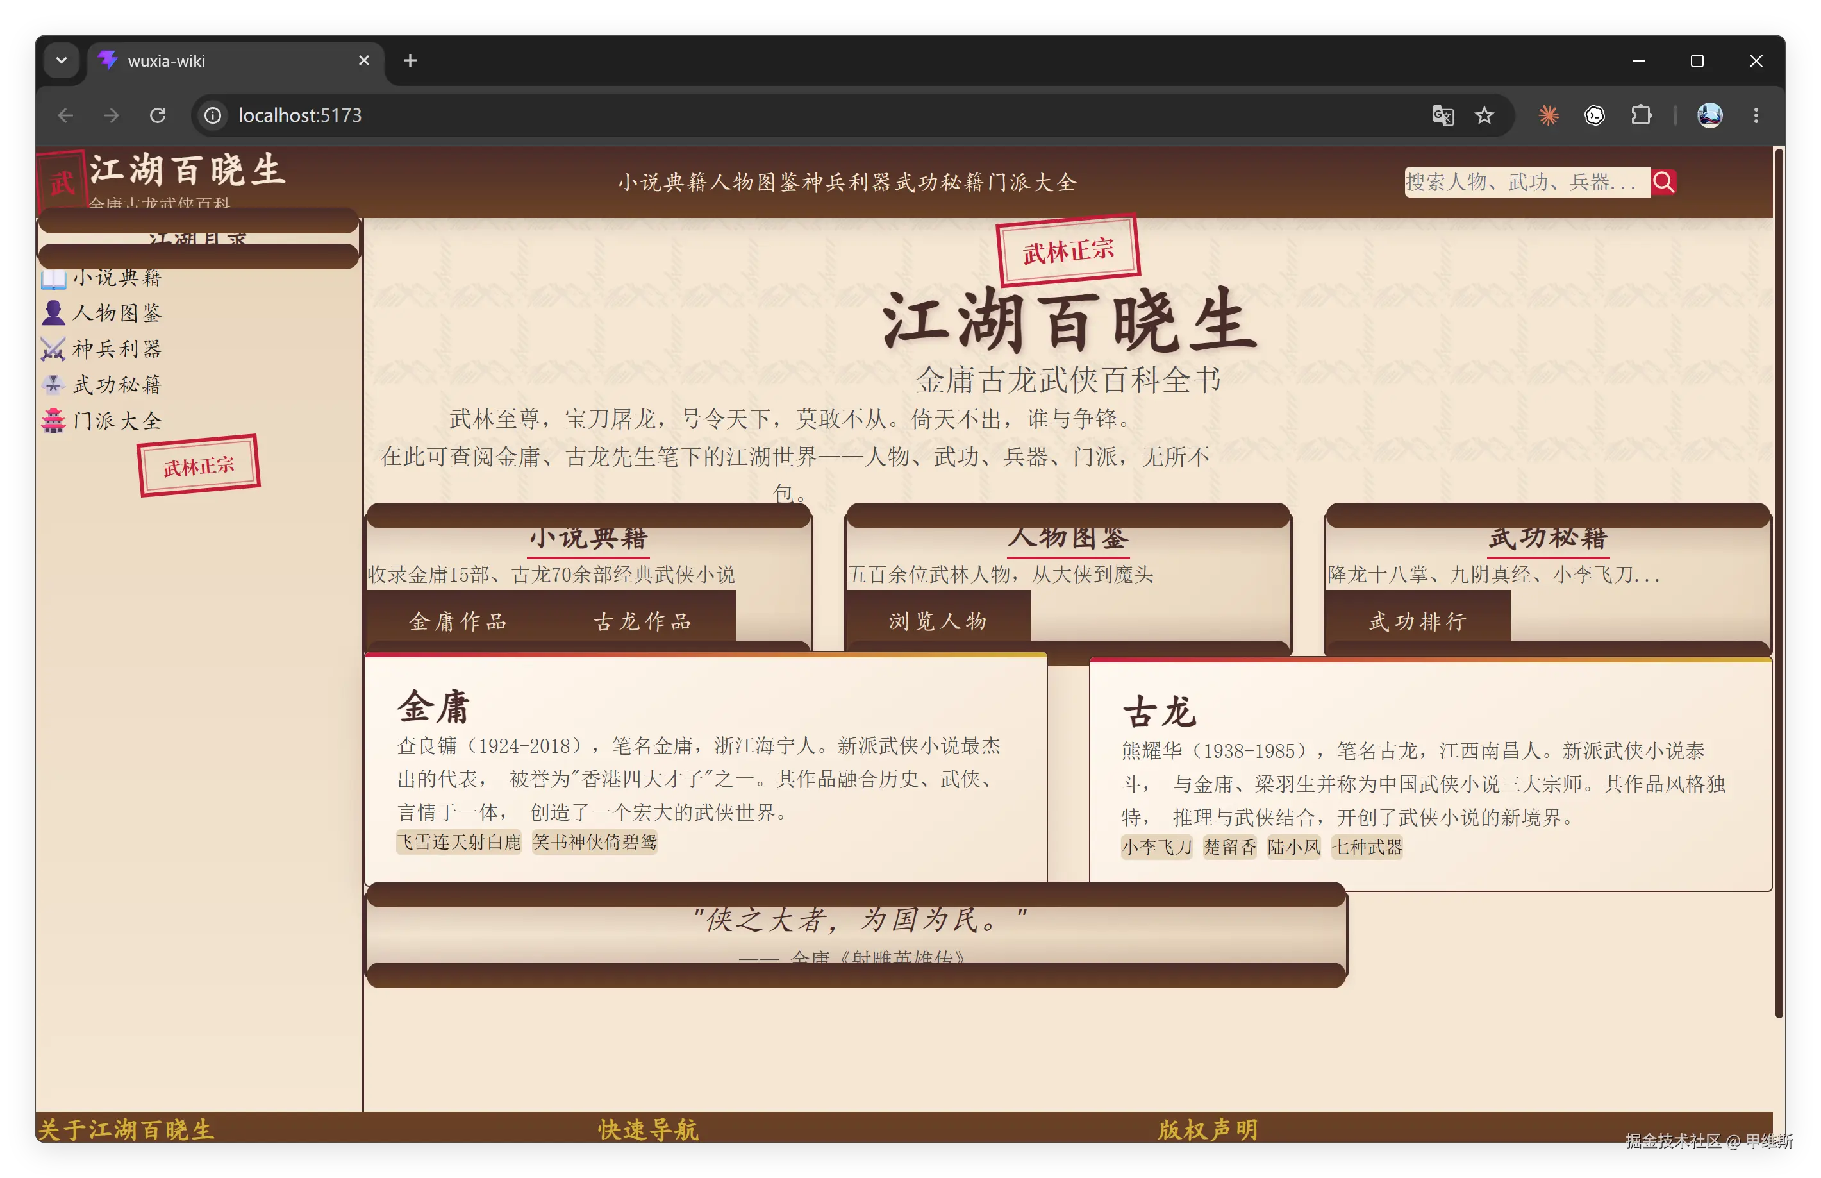Go forward in browser history
Image resolution: width=1821 pixels, height=1178 pixels.
click(112, 115)
